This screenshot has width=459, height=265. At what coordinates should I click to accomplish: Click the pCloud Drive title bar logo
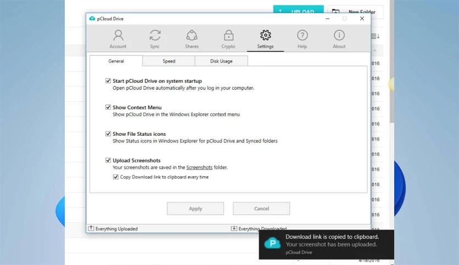point(92,19)
